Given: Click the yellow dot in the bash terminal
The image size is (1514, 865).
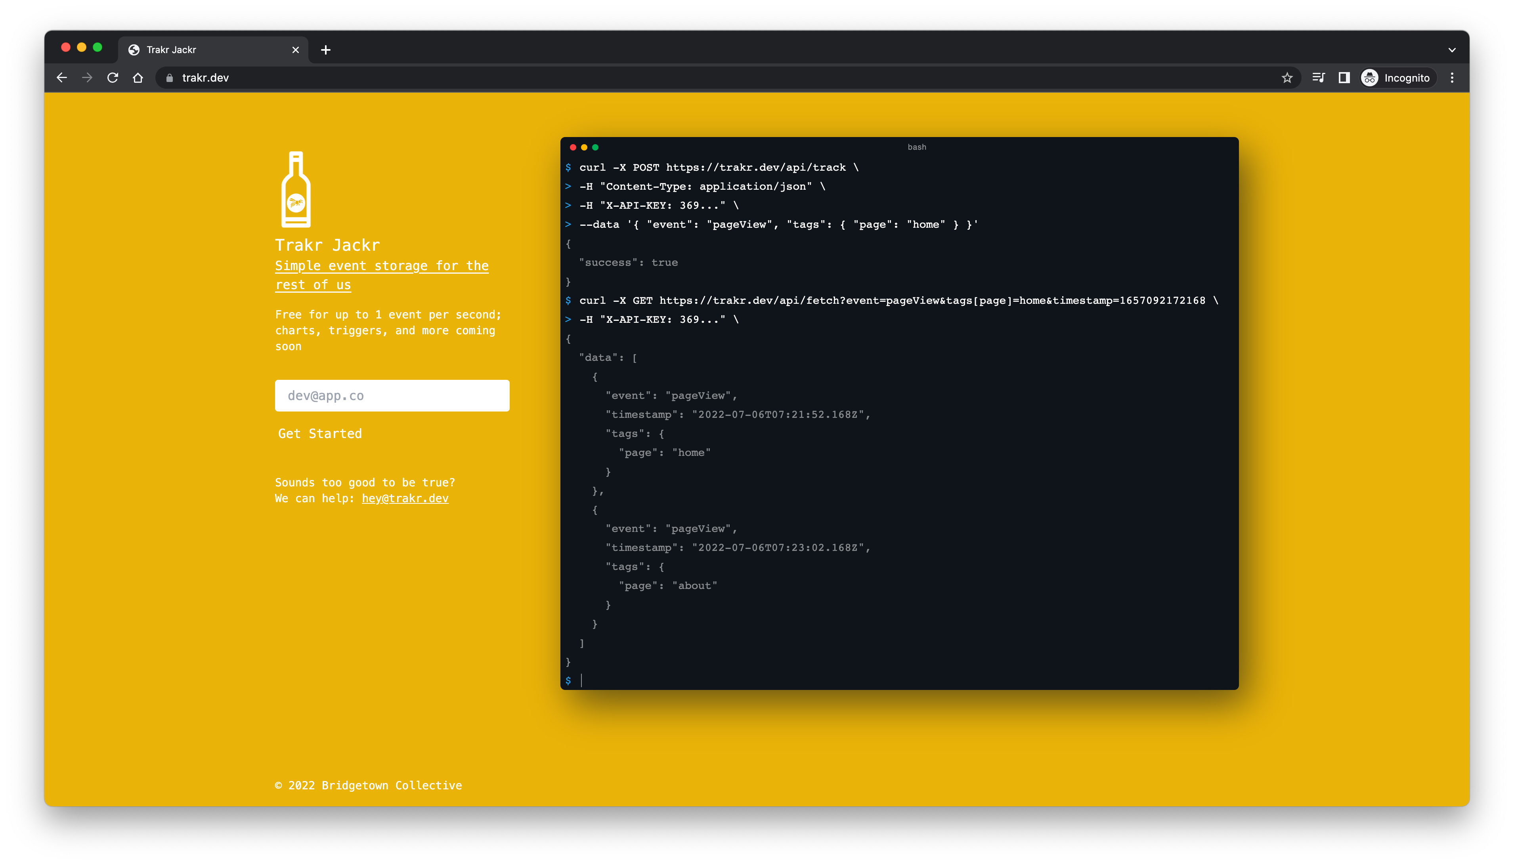Looking at the screenshot, I should pos(584,147).
